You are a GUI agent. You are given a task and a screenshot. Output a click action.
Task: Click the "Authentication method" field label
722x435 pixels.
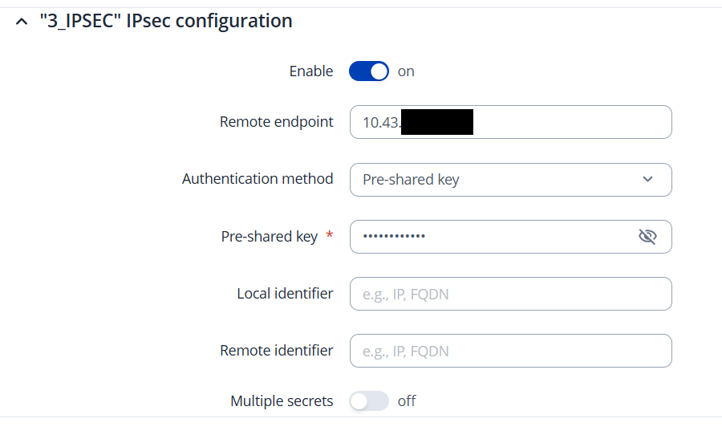(258, 179)
